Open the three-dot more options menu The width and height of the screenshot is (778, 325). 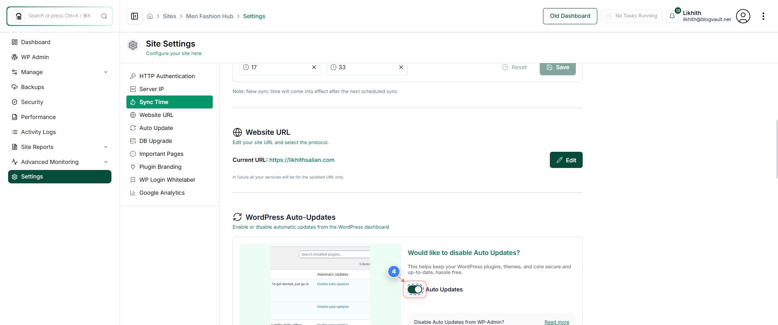(763, 16)
